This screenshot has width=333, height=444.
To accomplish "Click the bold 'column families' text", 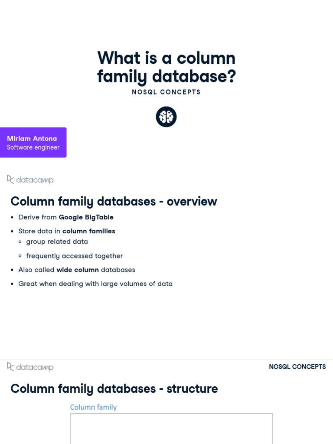I will pyautogui.click(x=88, y=231).
